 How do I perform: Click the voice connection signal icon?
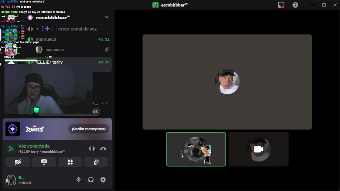click(x=11, y=149)
